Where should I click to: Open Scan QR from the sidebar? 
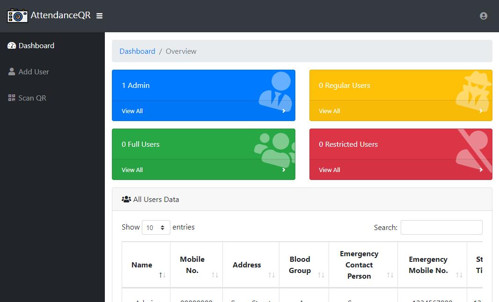pos(32,98)
